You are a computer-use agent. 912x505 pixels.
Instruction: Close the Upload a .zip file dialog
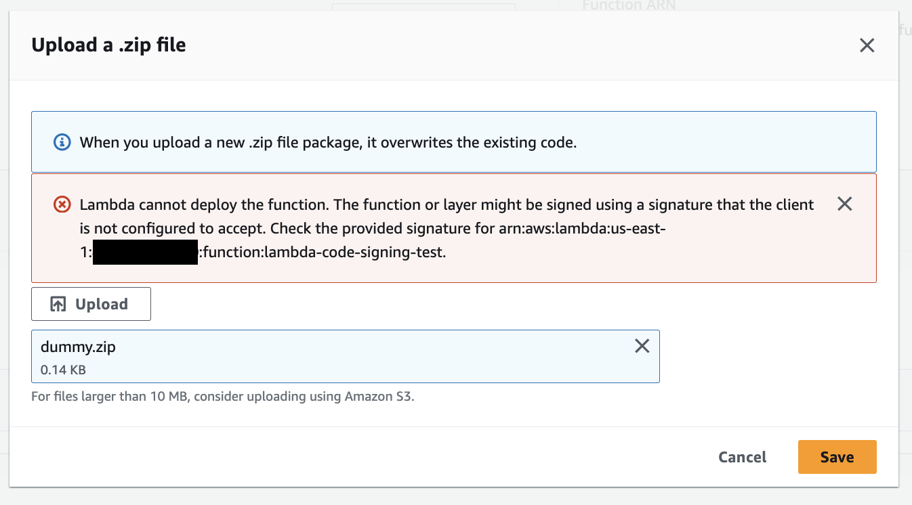(867, 45)
